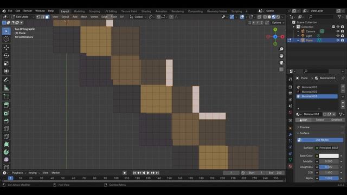
Task: Disable render camera icon for Camera
Action: (x=343, y=31)
